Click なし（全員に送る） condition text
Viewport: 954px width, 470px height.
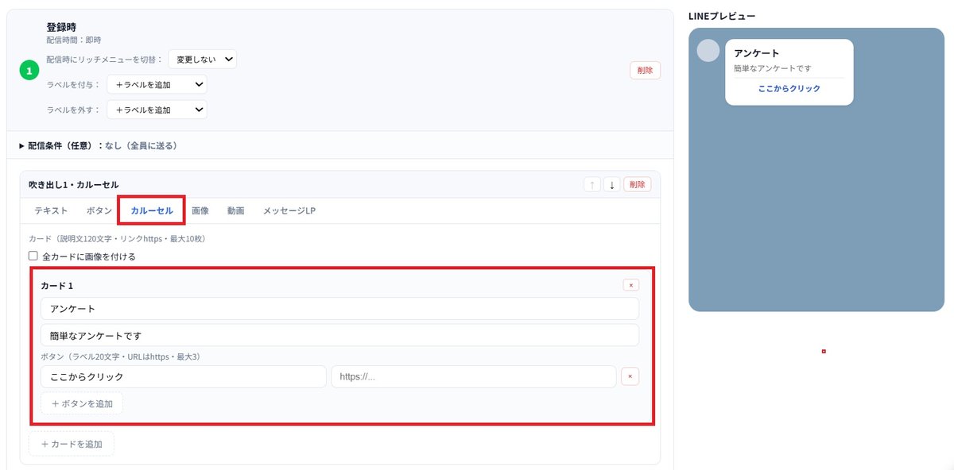point(141,146)
